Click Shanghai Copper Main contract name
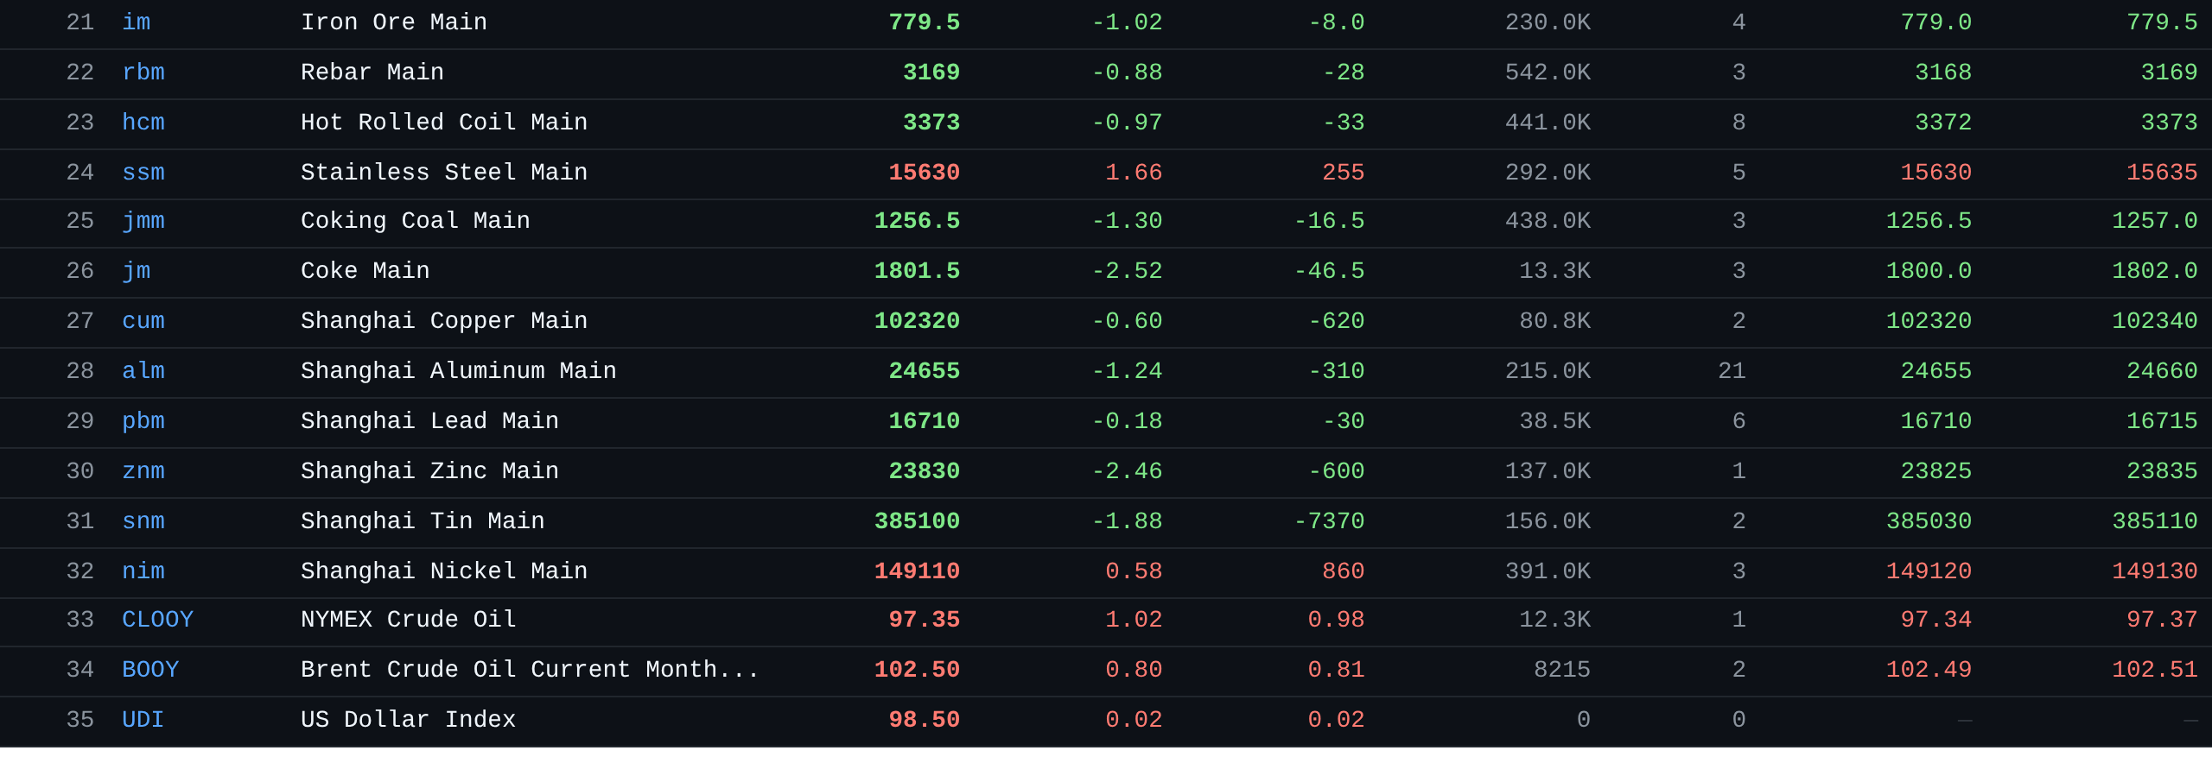2212x763 pixels. point(443,321)
